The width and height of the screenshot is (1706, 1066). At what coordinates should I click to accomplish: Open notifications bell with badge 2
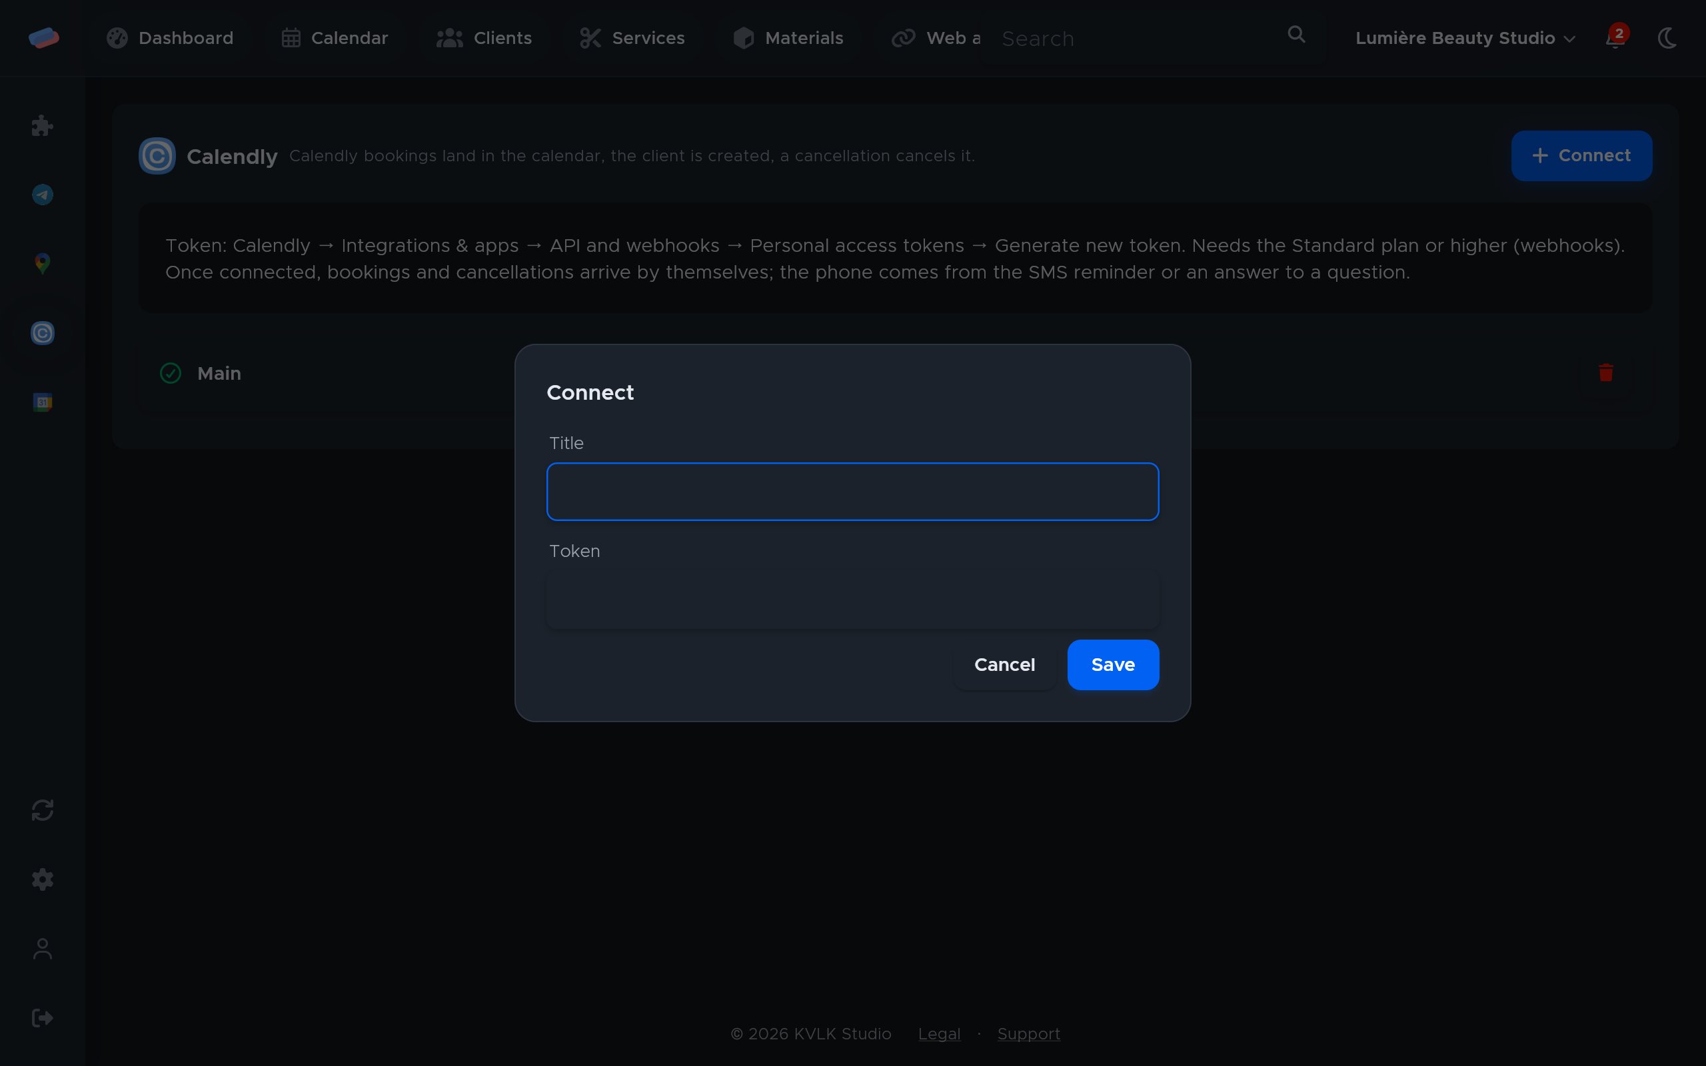[1615, 37]
